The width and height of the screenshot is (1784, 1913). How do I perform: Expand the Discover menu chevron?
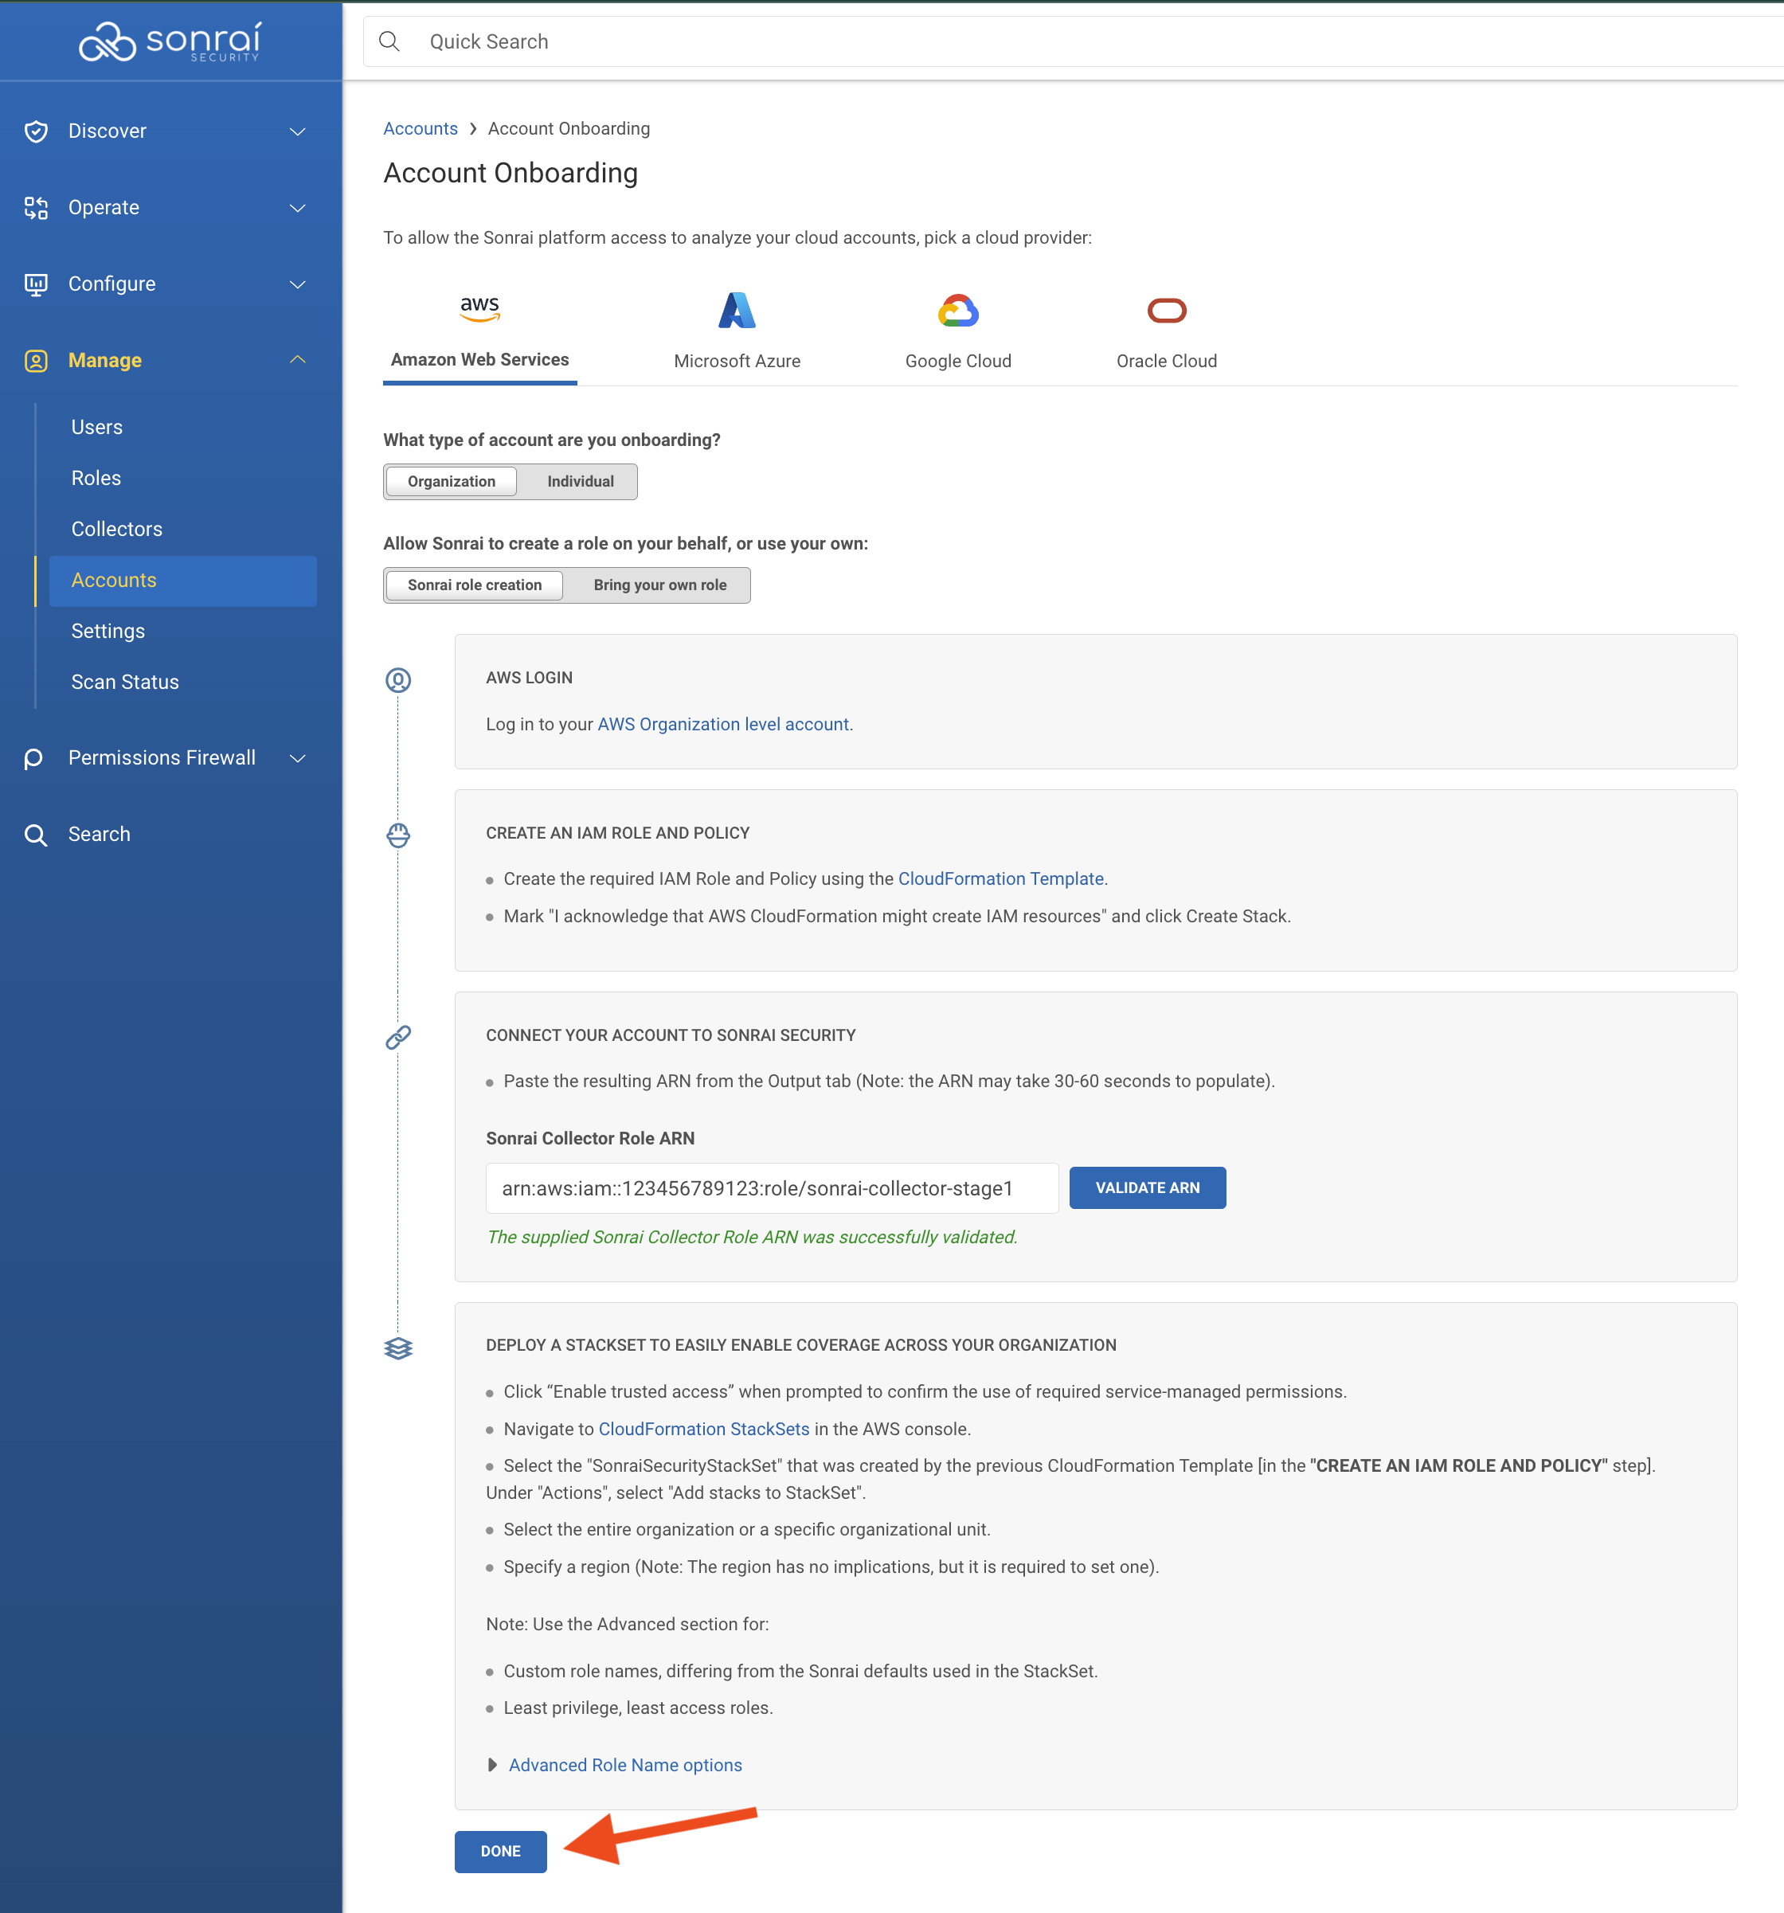point(299,132)
